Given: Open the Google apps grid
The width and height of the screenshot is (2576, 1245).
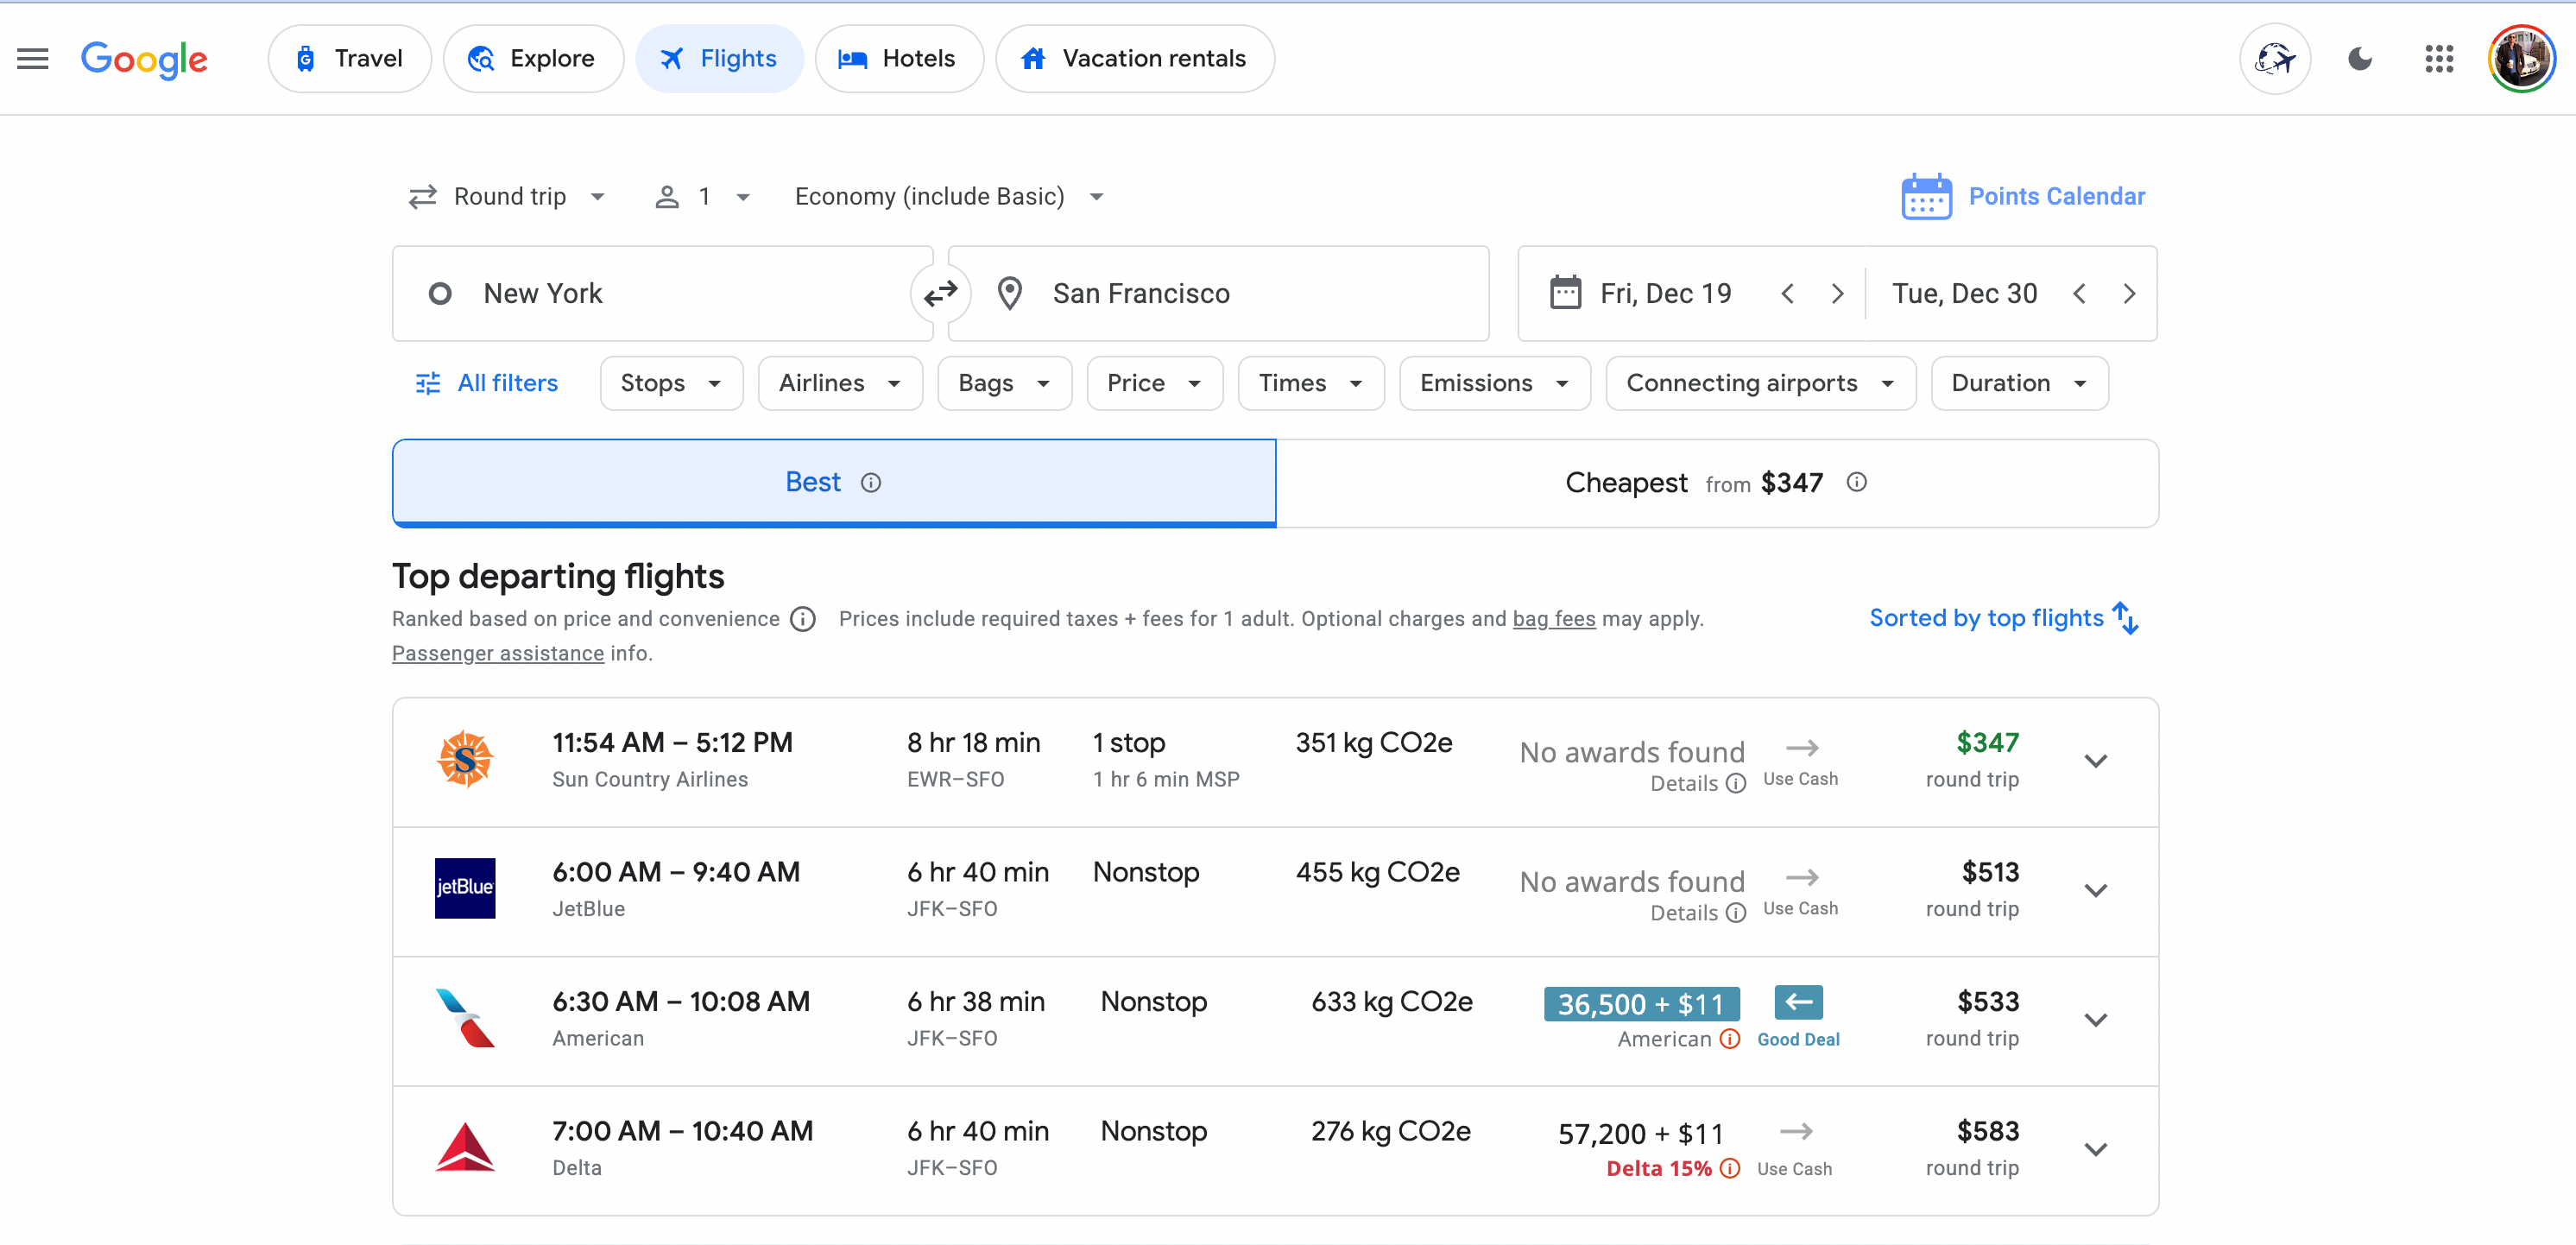Looking at the screenshot, I should point(2439,59).
